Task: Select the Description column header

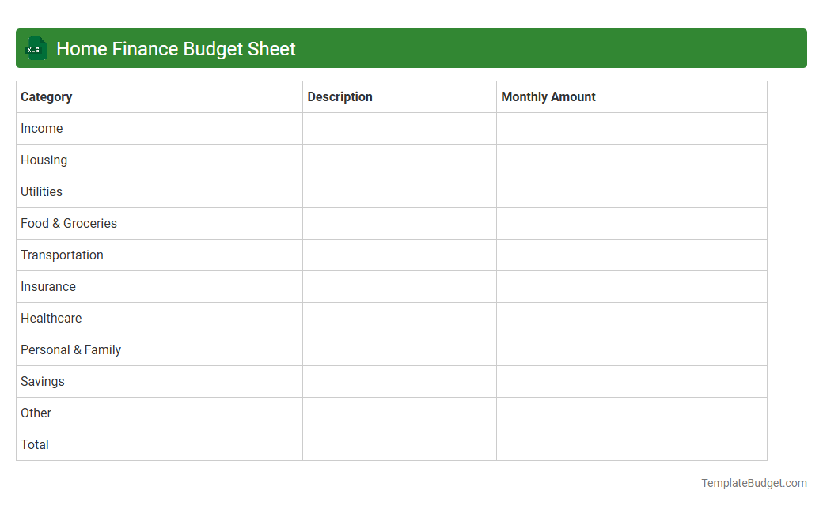Action: coord(339,96)
